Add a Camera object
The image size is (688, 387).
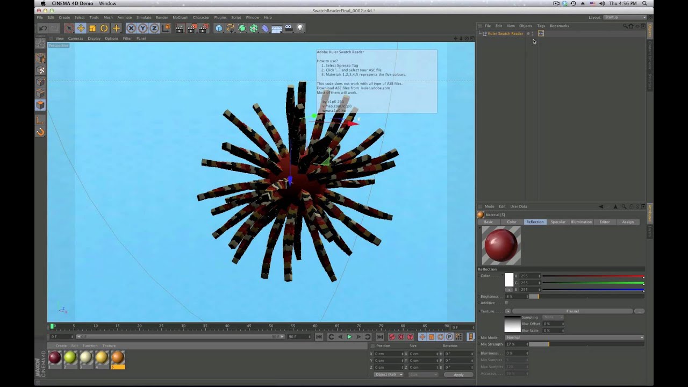coord(289,28)
